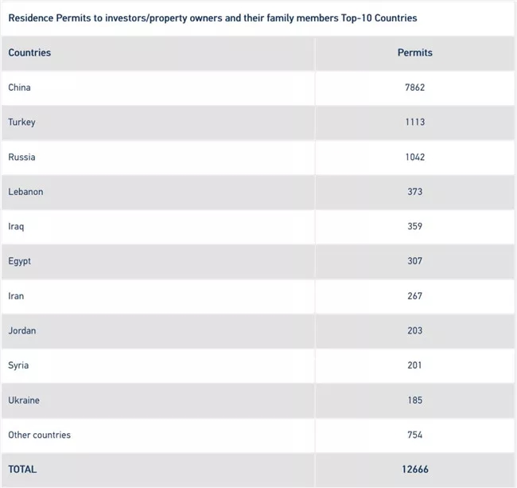Screen dimensions: 517x488
Task: Click the Other countries row label
Action: 39,435
